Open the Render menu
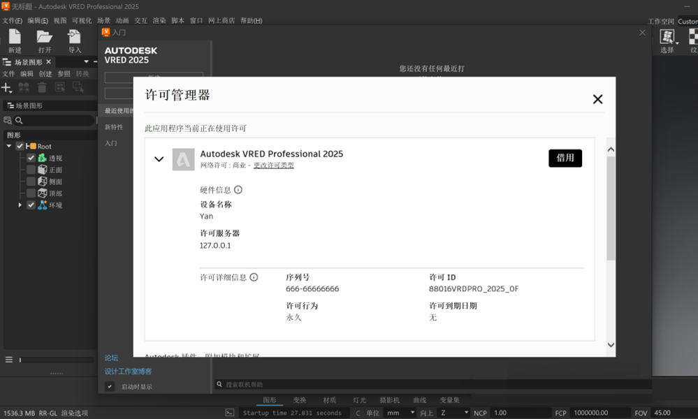The height and width of the screenshot is (419, 698). click(159, 20)
